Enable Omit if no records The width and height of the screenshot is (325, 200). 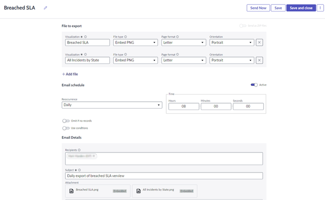coord(66,121)
